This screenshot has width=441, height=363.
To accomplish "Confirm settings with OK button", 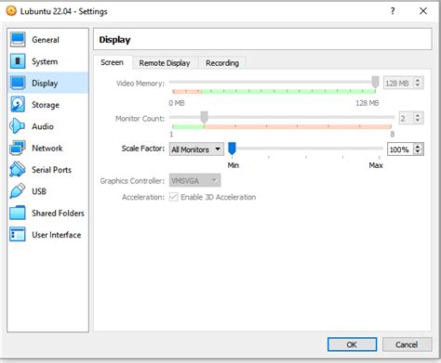I will [352, 344].
